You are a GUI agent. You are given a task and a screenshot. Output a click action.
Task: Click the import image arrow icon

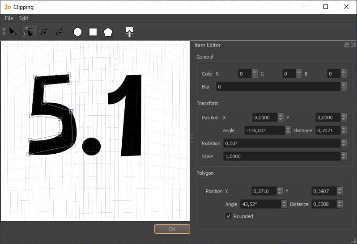(129, 32)
